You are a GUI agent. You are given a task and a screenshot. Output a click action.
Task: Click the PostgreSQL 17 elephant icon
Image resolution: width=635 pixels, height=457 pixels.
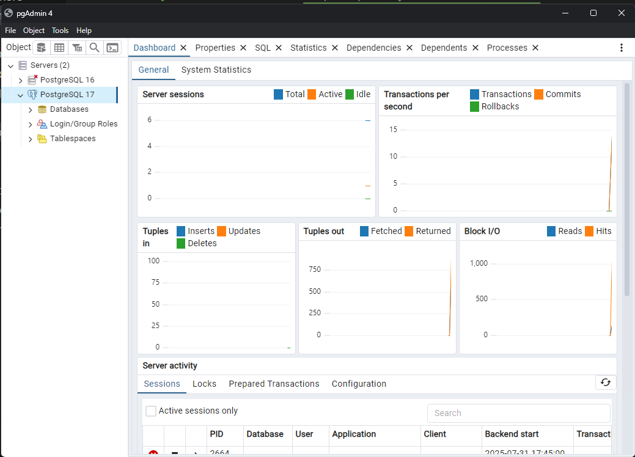click(x=32, y=94)
